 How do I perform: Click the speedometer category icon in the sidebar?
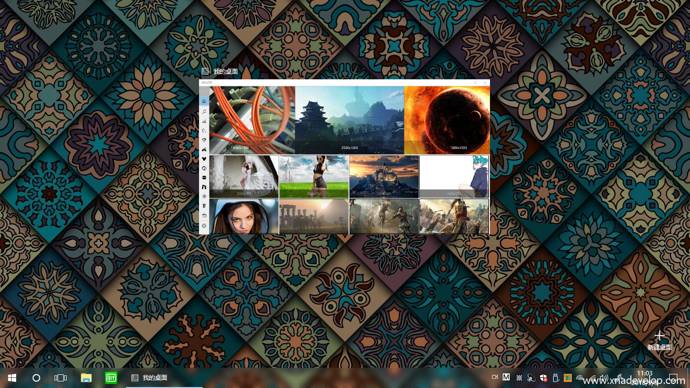[204, 168]
